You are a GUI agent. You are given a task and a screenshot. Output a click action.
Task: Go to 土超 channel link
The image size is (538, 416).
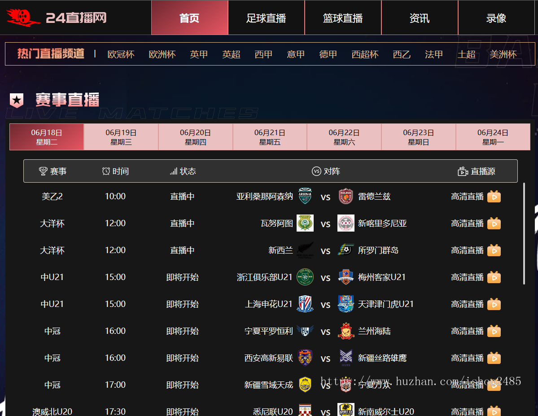(466, 54)
